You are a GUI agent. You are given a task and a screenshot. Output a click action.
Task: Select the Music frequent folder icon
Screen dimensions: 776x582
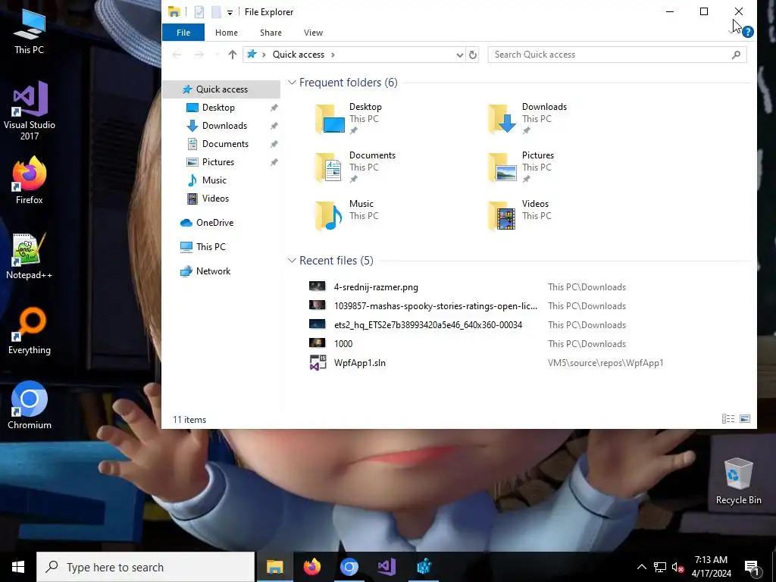(330, 216)
